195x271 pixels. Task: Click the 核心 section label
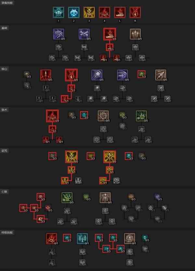4,69
